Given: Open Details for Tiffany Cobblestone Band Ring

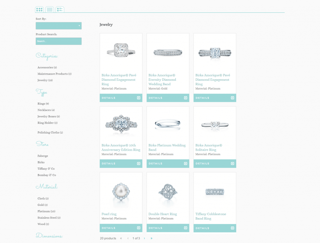Looking at the screenshot, I should (x=215, y=228).
